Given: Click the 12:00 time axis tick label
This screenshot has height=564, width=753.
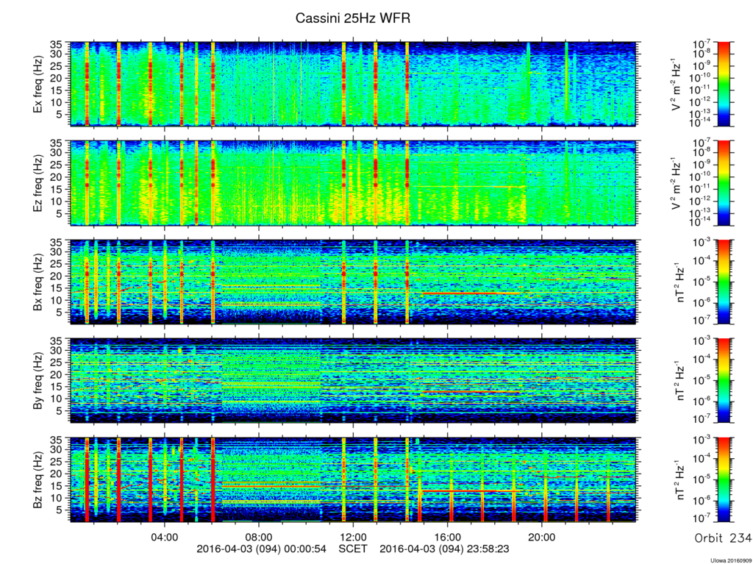Looking at the screenshot, I should pos(353,537).
